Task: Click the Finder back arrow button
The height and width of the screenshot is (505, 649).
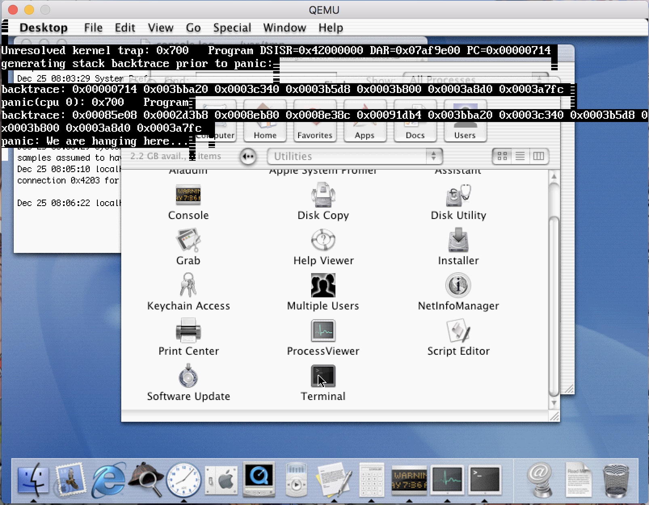Action: (248, 156)
